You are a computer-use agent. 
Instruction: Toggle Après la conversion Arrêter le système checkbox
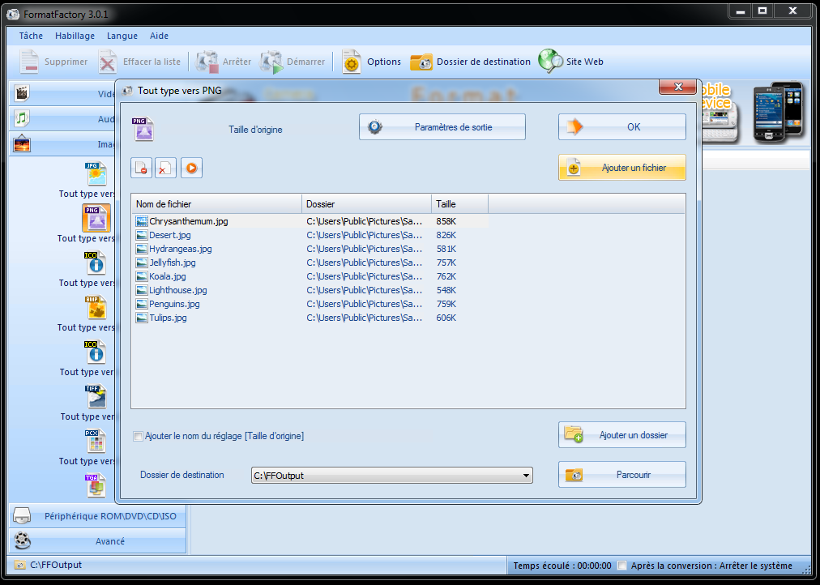coord(621,565)
